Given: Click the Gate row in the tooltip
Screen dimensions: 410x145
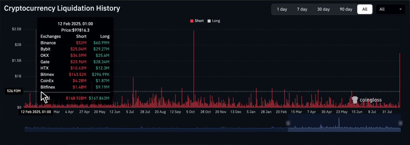Looking at the screenshot, I should tap(75, 62).
